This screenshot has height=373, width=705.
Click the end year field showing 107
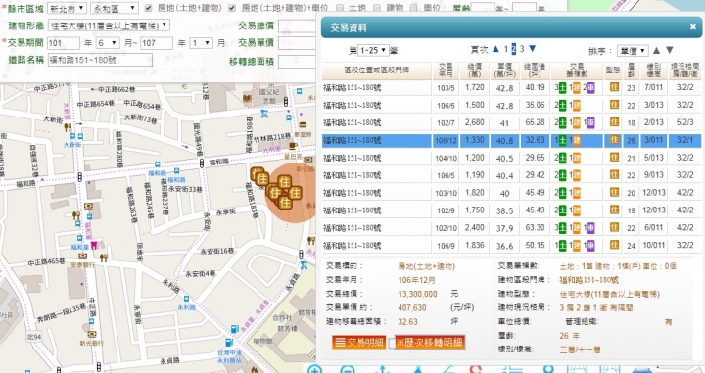pos(156,43)
